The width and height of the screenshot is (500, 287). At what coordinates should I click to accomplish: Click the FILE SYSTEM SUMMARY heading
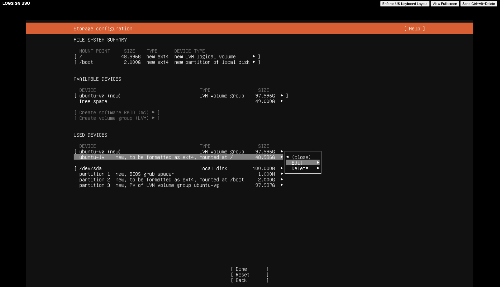[x=100, y=40]
